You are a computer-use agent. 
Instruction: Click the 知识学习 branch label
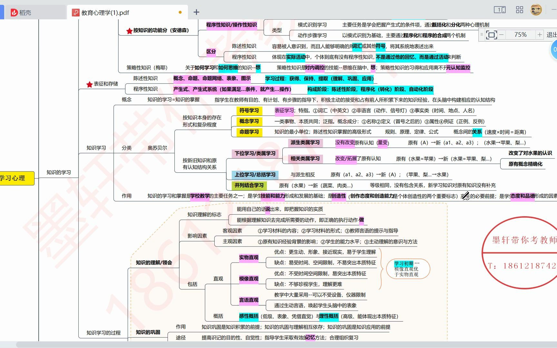click(x=96, y=148)
